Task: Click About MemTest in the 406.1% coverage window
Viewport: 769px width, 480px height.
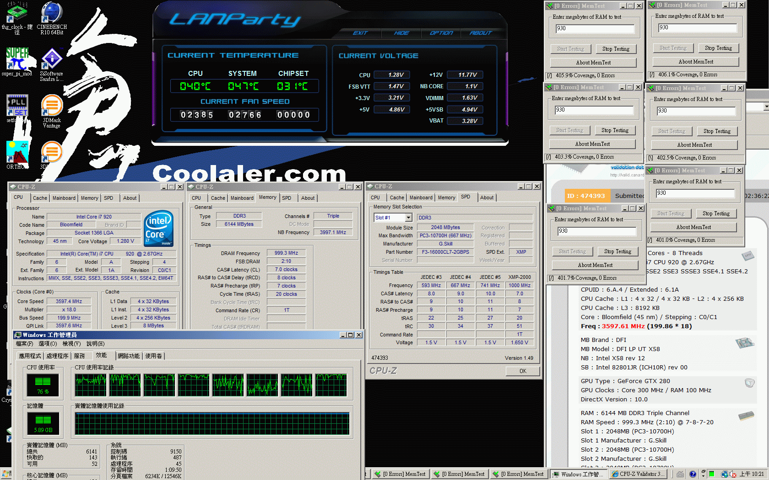Action: [x=696, y=62]
